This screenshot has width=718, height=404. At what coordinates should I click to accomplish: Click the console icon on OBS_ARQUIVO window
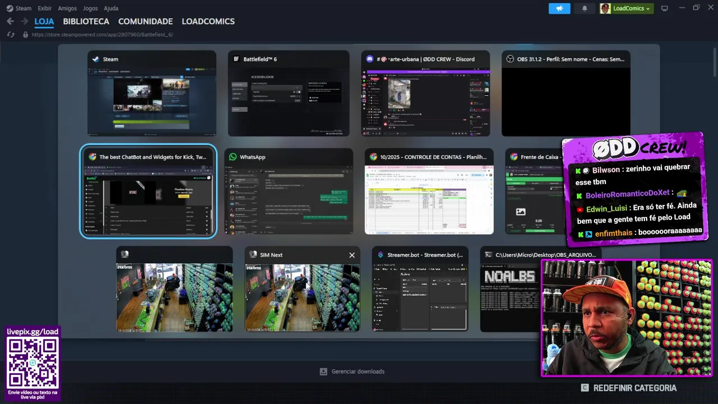[489, 255]
